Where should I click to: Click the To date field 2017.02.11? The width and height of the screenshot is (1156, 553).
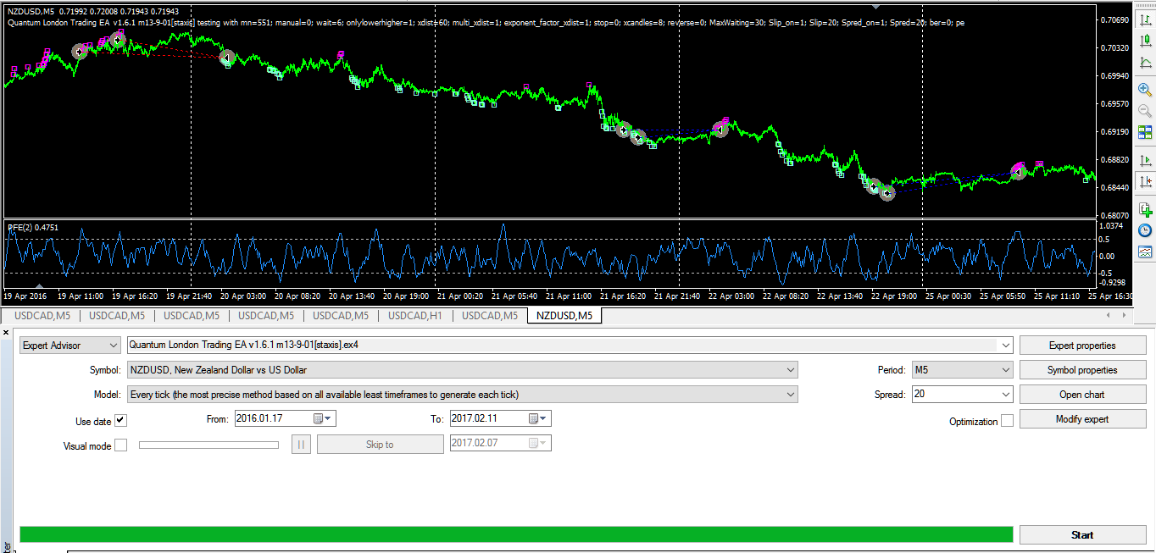[x=500, y=418]
